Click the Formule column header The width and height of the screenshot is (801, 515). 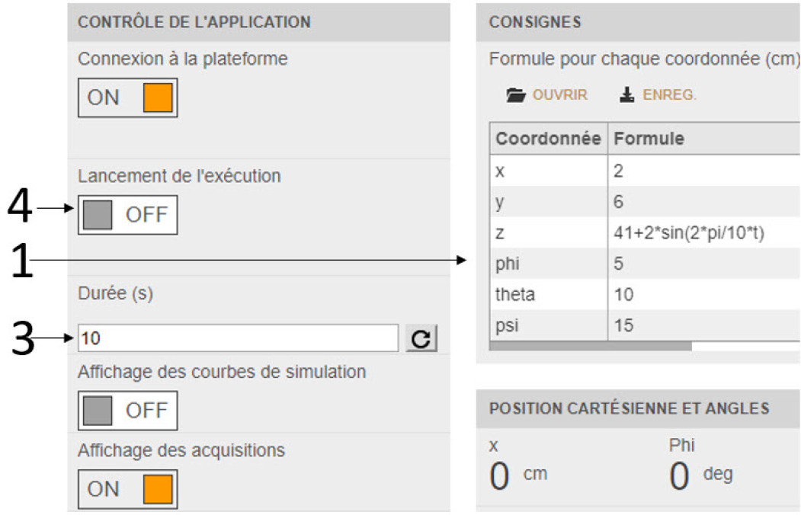704,139
